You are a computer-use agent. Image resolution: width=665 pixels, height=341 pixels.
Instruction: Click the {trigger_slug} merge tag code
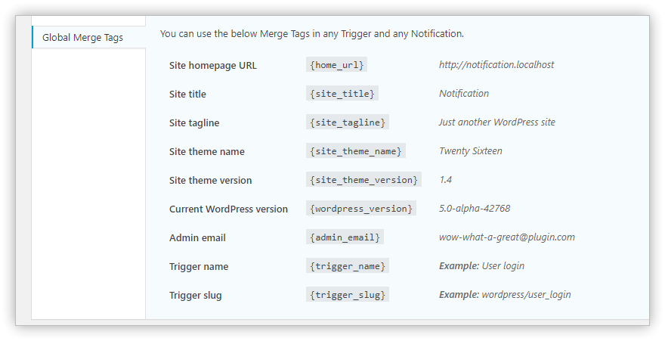(348, 295)
